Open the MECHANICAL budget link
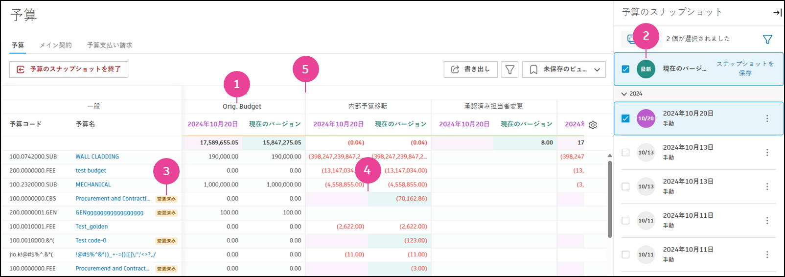Screen dimensions: 785x277 click(93, 185)
